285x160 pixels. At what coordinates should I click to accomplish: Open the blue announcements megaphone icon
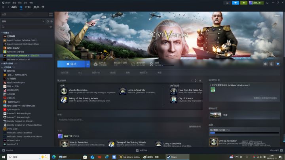tap(236, 3)
